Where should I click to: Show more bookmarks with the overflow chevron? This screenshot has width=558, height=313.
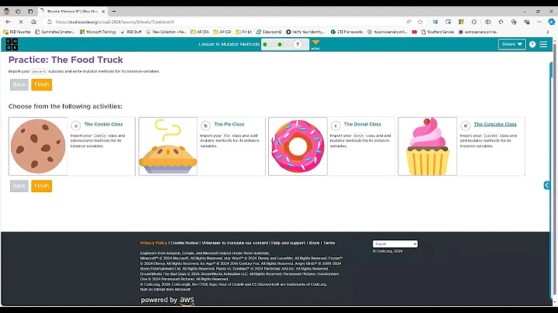[x=548, y=32]
